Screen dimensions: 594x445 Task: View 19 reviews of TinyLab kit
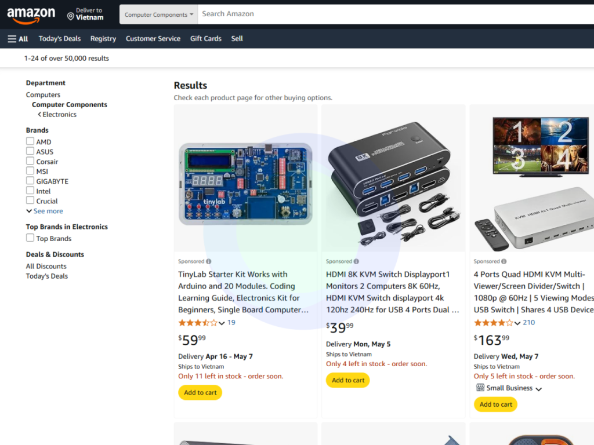point(231,322)
